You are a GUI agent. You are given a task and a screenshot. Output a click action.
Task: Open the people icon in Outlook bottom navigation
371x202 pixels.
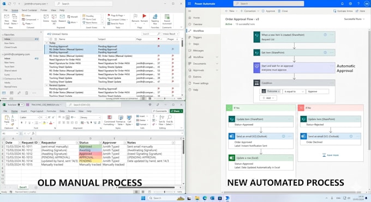pyautogui.click(x=19, y=93)
